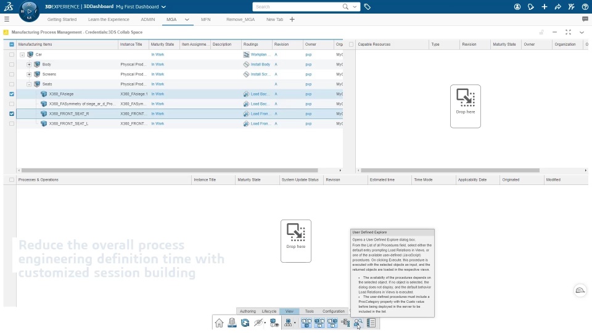Click the network structure icon
This screenshot has width=592, height=333.
pos(288,323)
